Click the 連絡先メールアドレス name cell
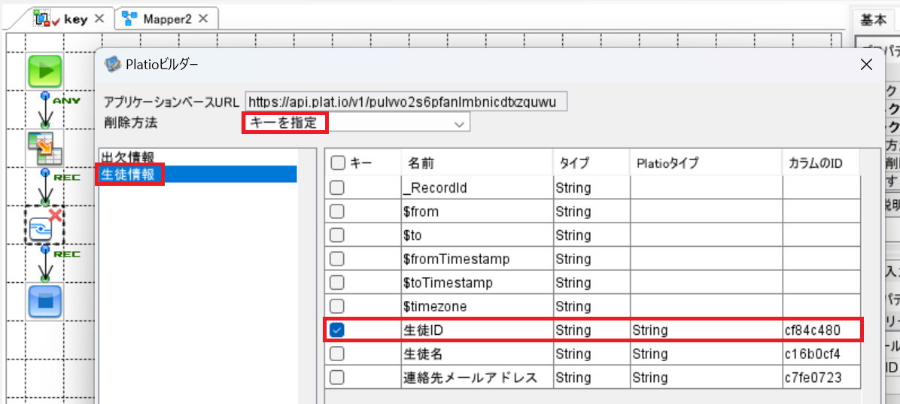 pyautogui.click(x=478, y=378)
